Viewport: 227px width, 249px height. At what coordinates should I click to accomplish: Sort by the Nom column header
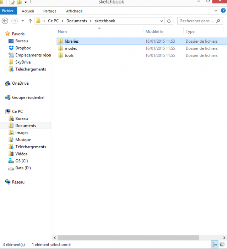point(63,32)
